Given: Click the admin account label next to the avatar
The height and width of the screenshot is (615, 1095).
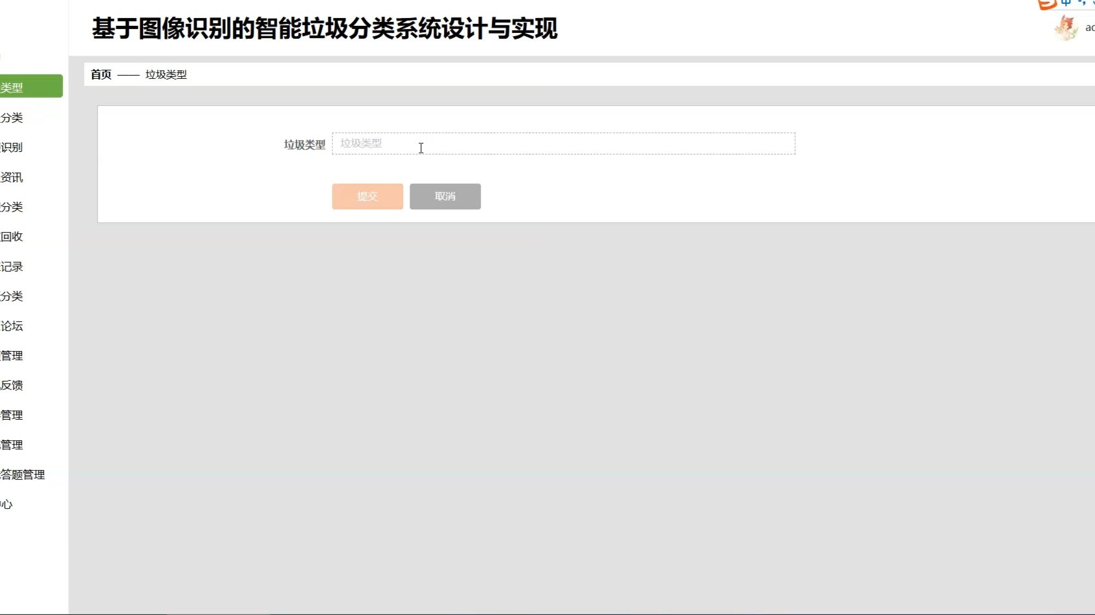Looking at the screenshot, I should (x=1089, y=28).
